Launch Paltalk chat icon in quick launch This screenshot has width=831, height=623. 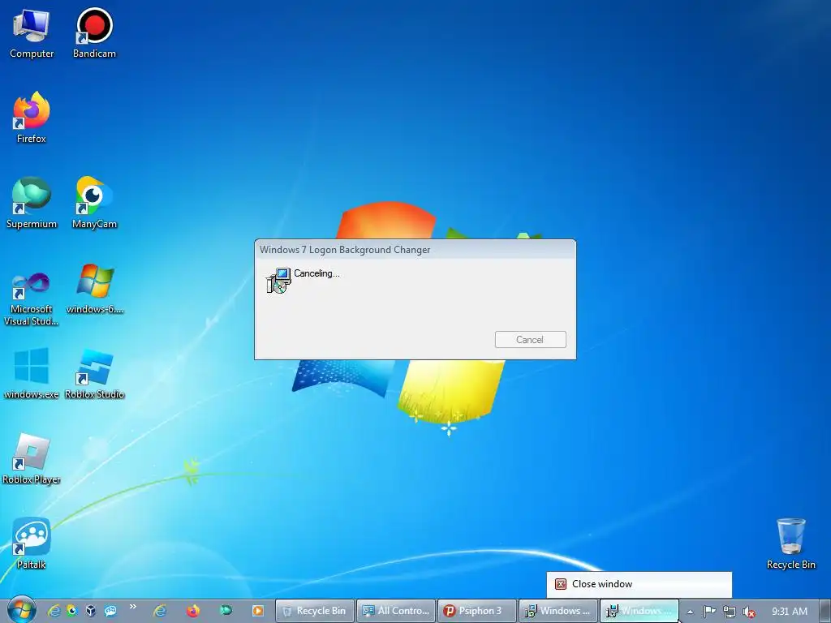110,611
